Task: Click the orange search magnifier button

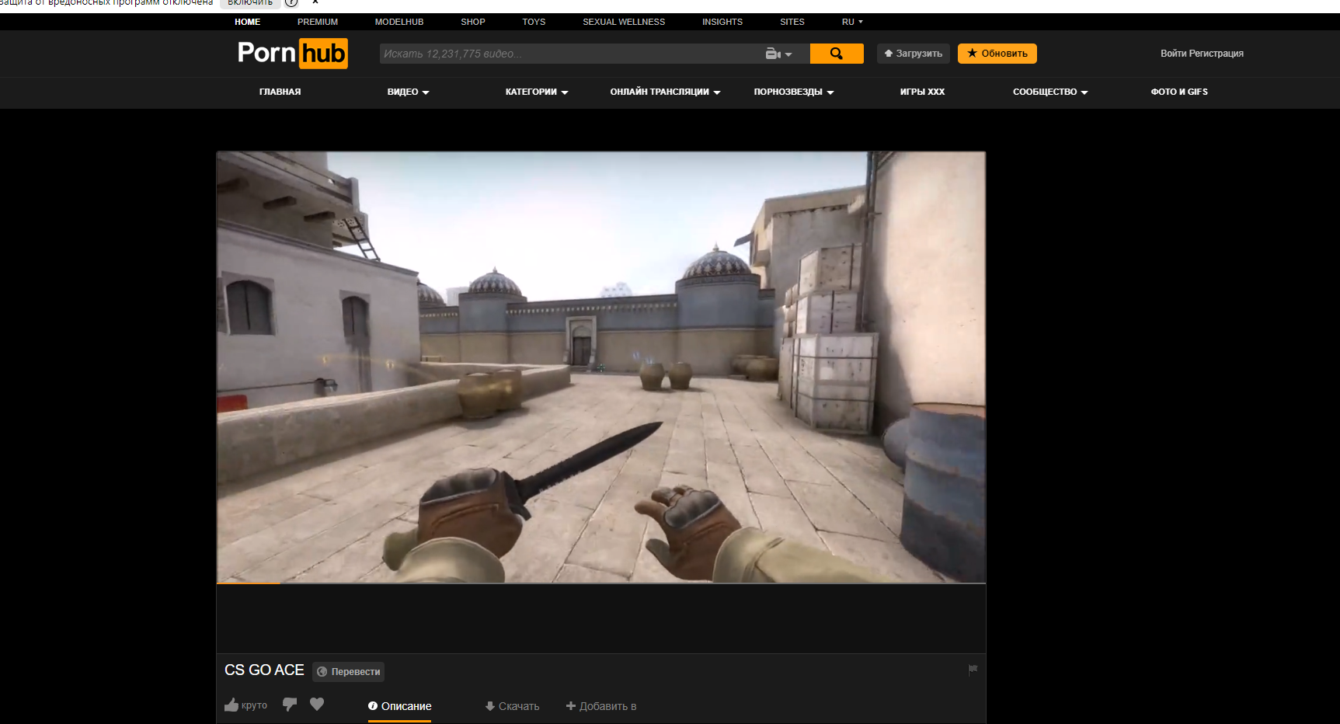Action: tap(837, 54)
